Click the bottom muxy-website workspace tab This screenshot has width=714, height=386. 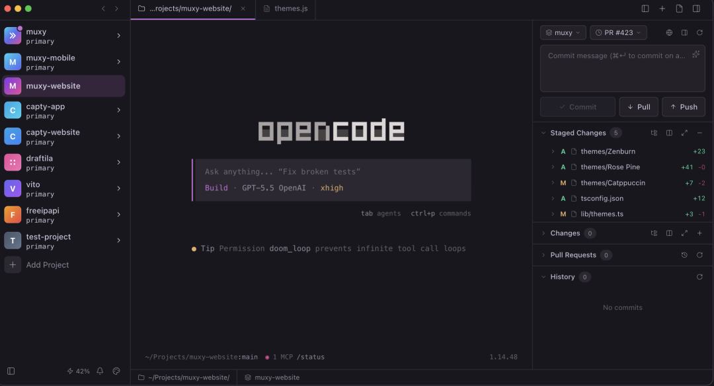click(272, 377)
